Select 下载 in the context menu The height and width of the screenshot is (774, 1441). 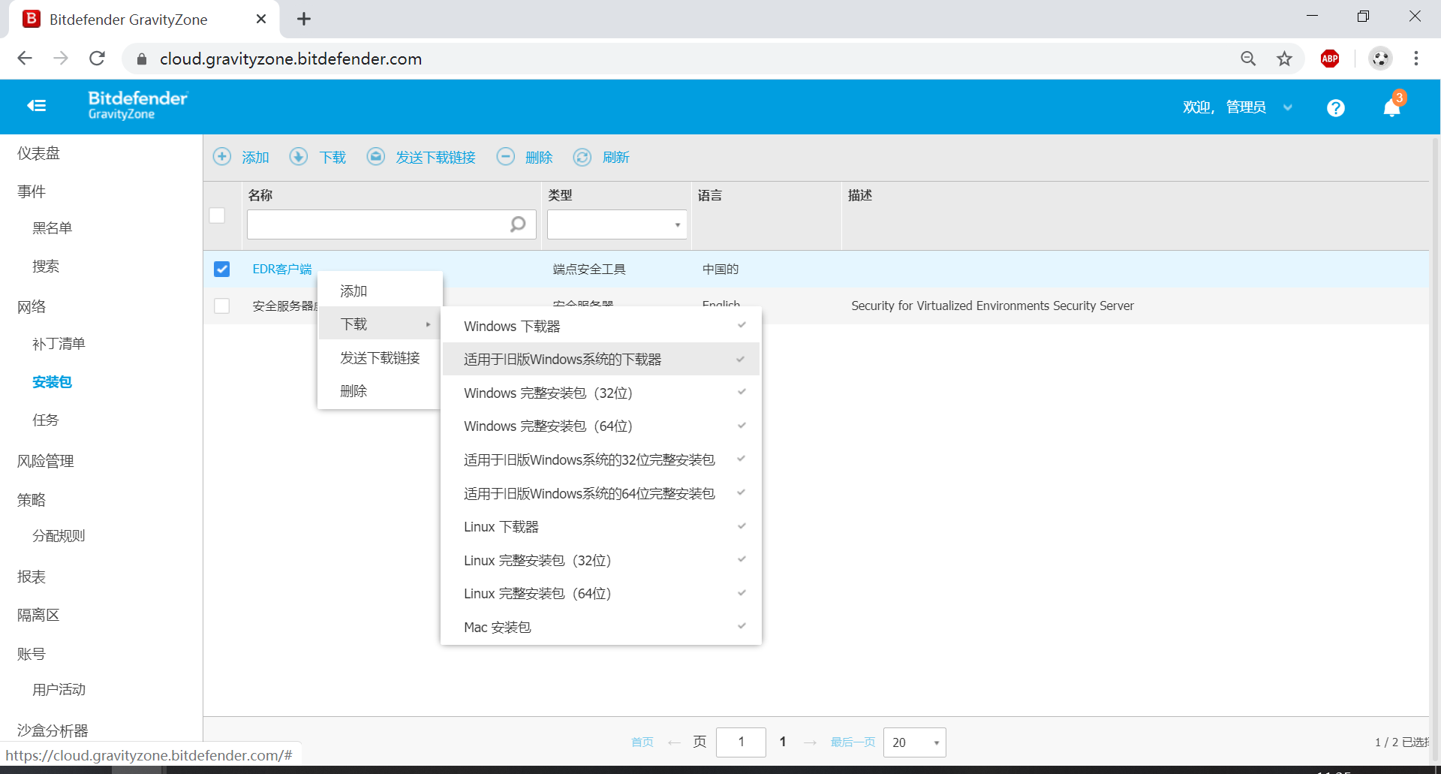380,324
